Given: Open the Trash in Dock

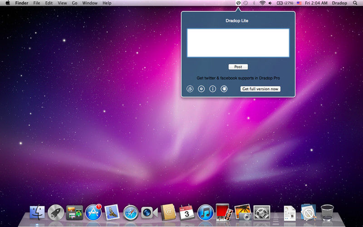Looking at the screenshot, I should click(327, 212).
